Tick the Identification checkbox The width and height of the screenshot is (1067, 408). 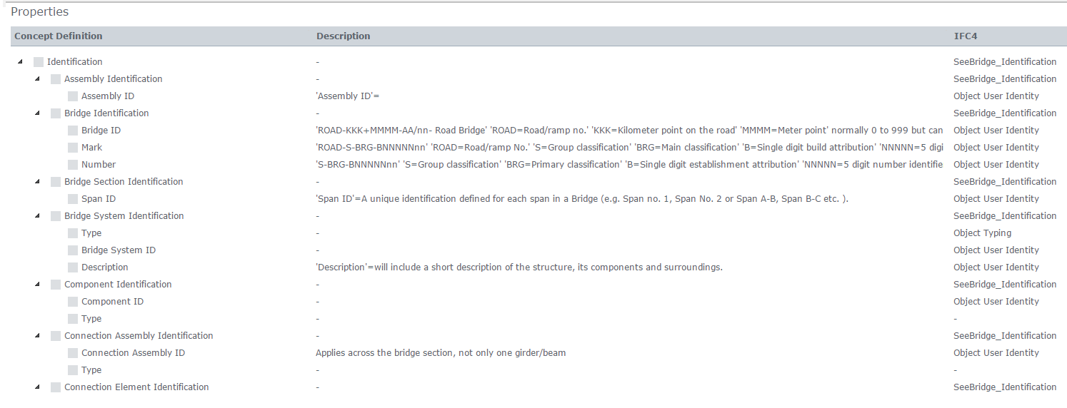pos(39,62)
